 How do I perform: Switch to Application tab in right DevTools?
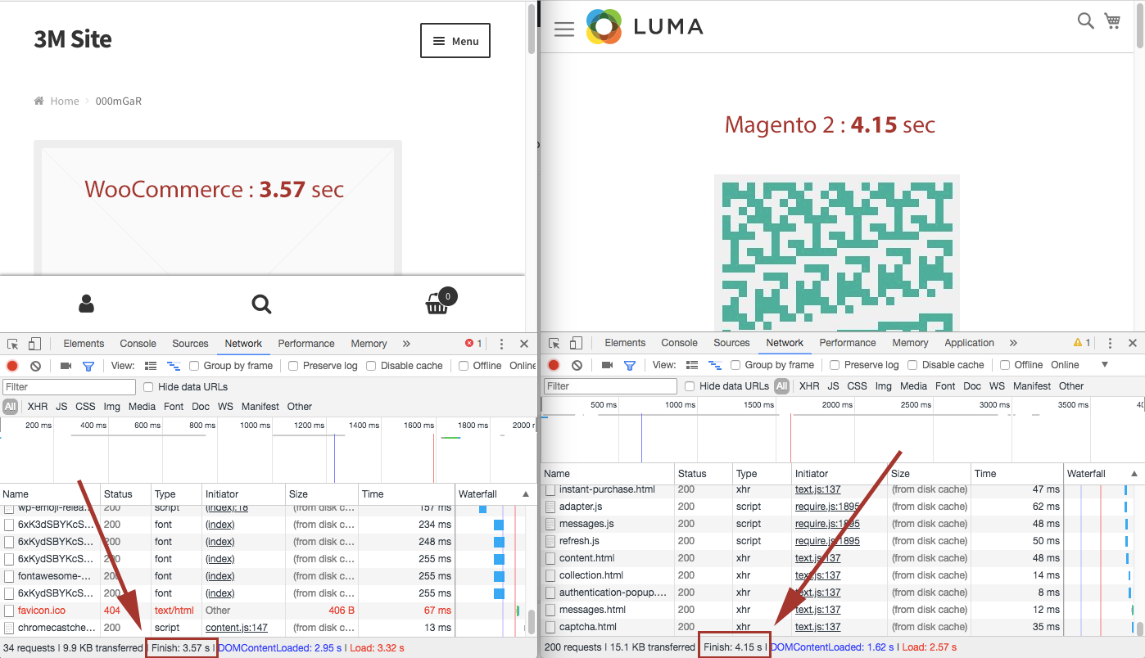click(969, 343)
